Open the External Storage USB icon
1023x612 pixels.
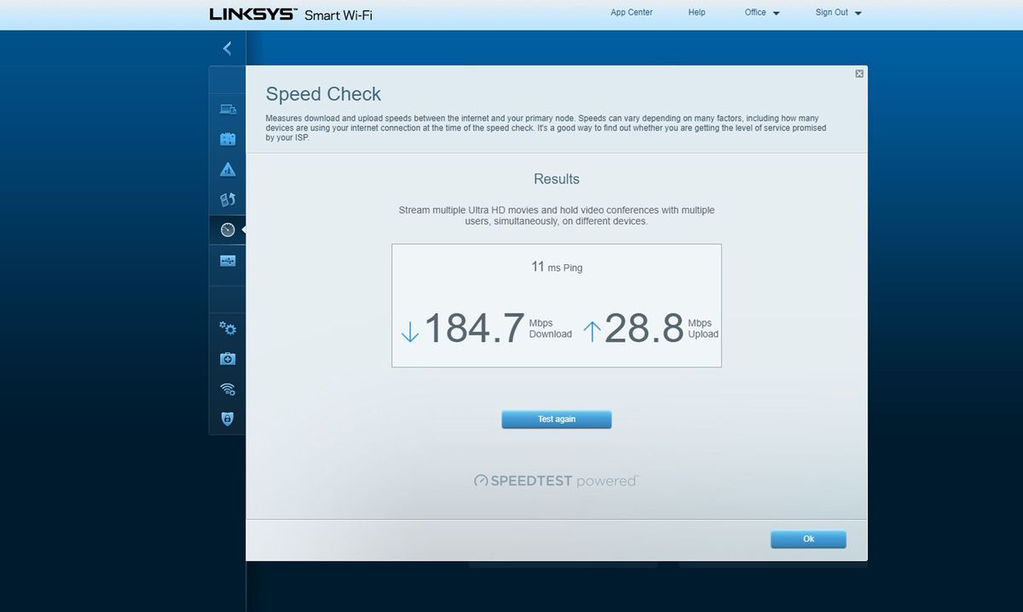(x=228, y=261)
